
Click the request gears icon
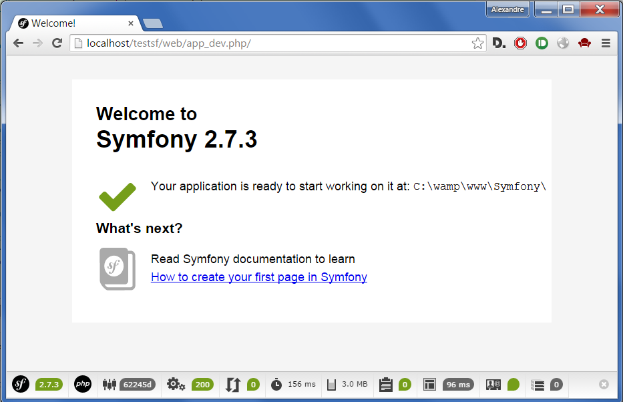(x=176, y=385)
